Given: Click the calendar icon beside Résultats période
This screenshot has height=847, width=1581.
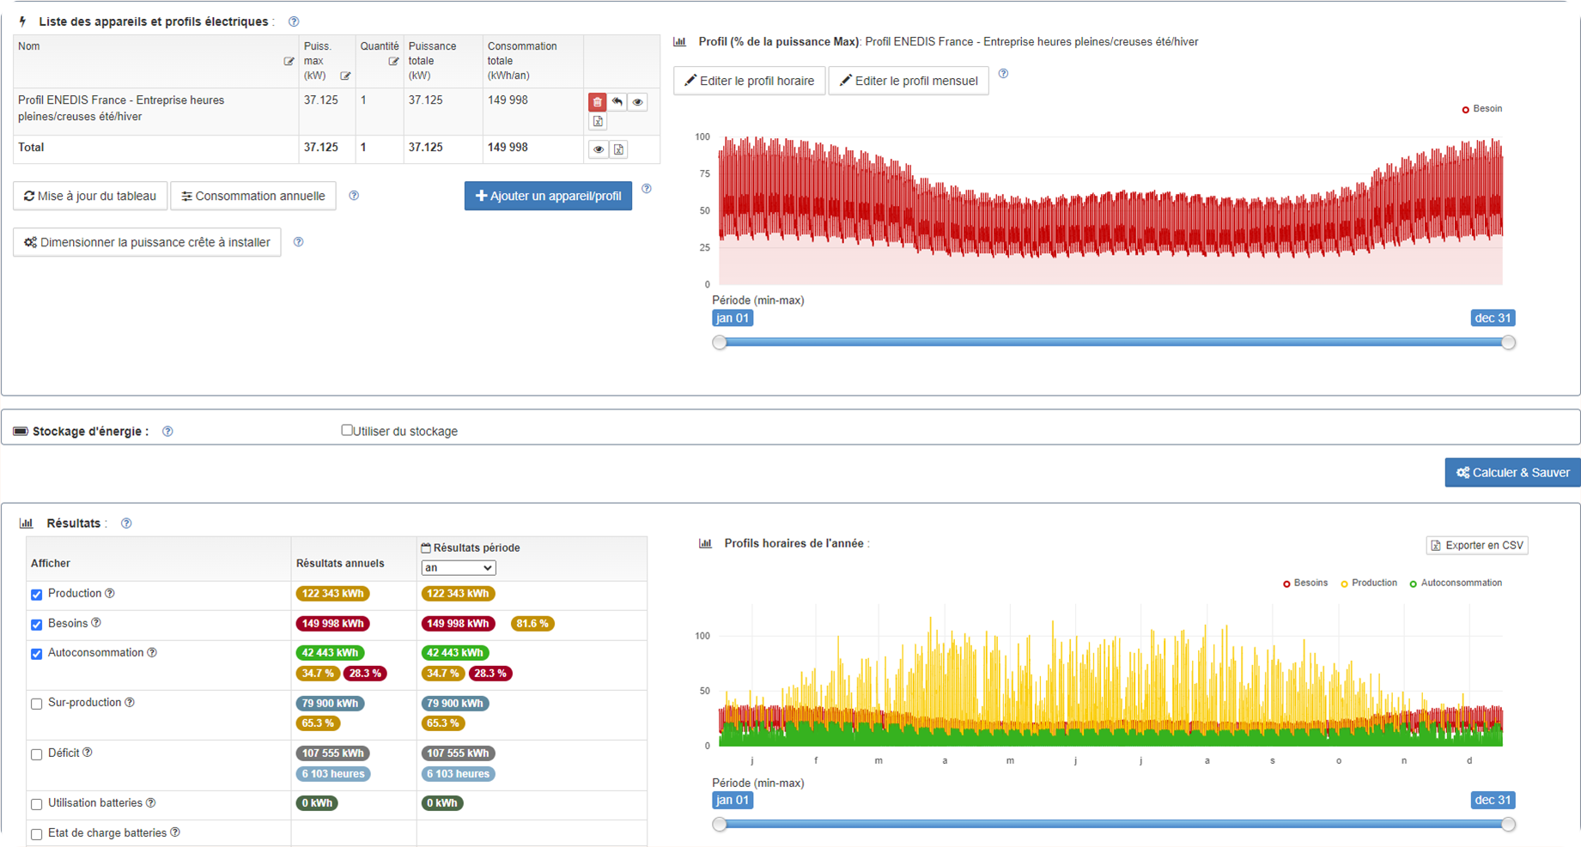Looking at the screenshot, I should click(x=425, y=548).
